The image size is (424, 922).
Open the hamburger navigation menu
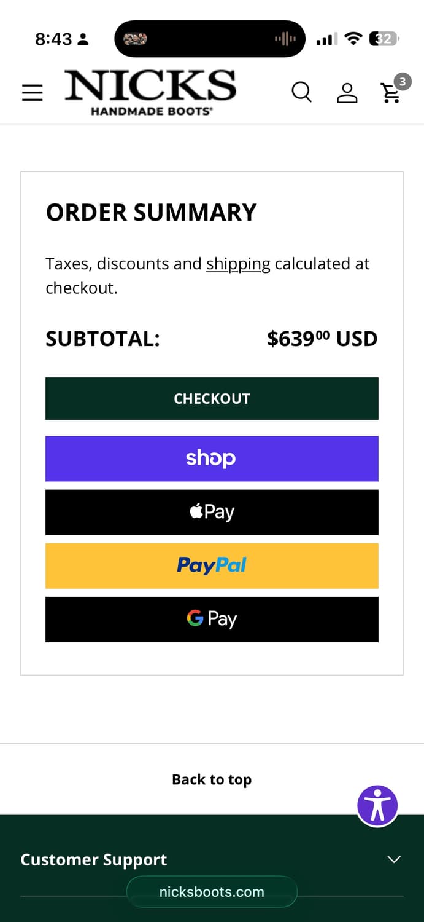tap(32, 92)
